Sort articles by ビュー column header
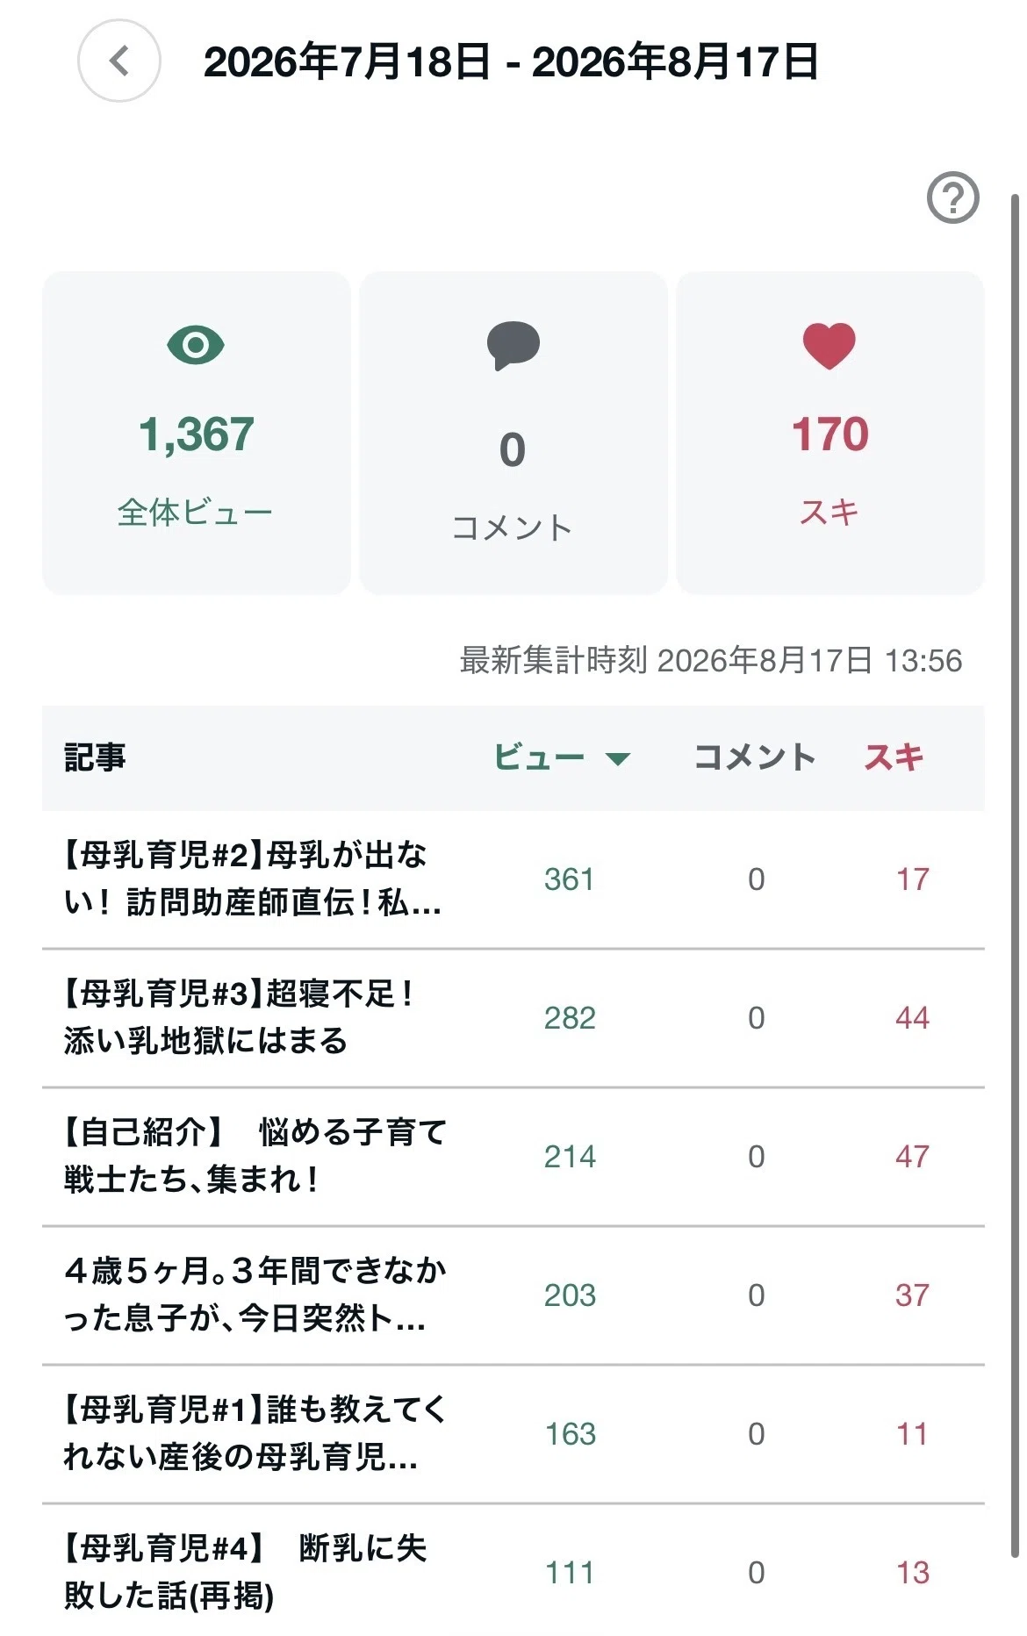This screenshot has width=1027, height=1636. [x=539, y=757]
